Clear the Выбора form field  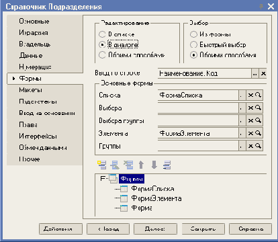click(x=250, y=108)
